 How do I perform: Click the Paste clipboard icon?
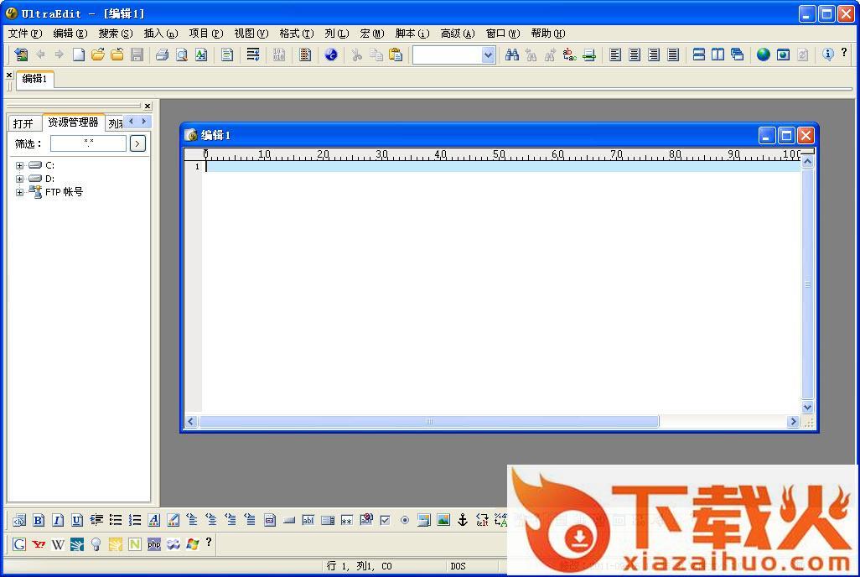coord(396,55)
